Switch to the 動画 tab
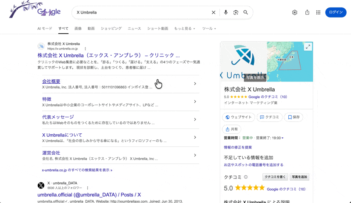This screenshot has height=203, width=351. click(91, 28)
